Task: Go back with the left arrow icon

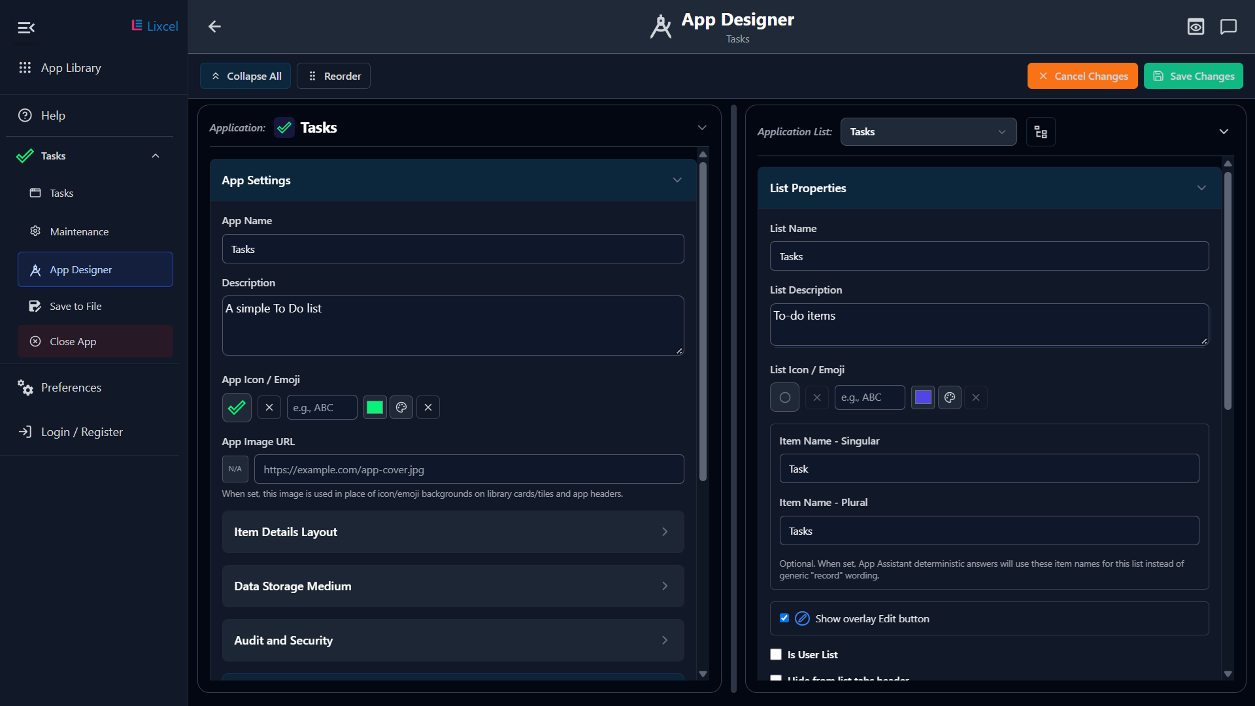Action: [214, 27]
